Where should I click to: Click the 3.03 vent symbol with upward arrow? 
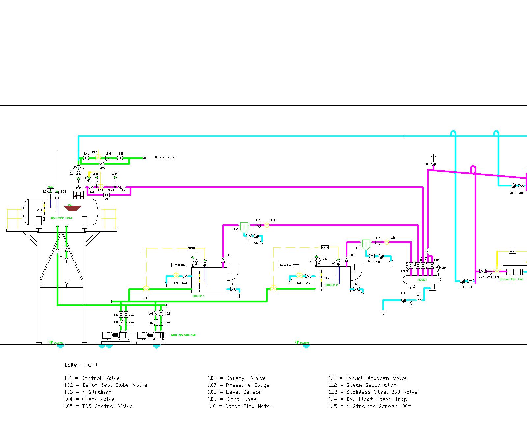tap(434, 164)
